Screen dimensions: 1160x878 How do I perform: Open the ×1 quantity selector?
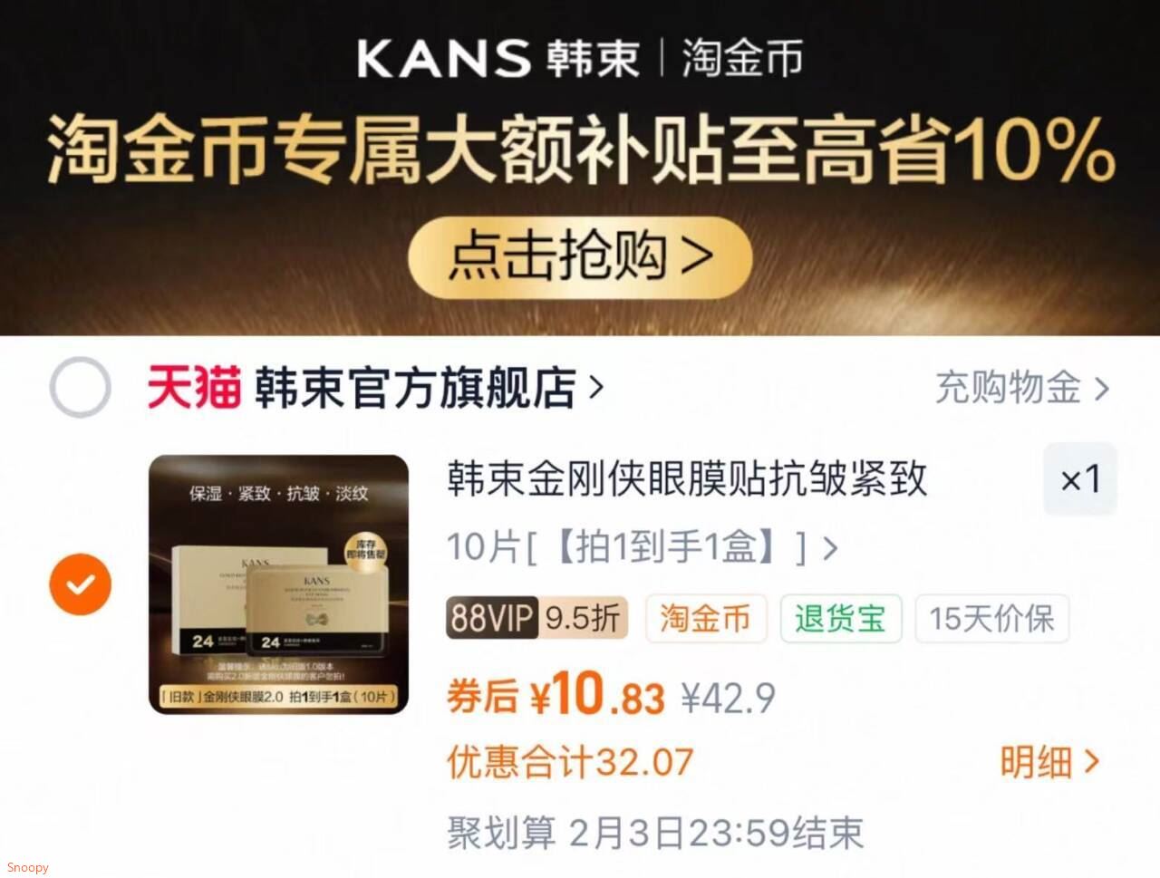point(1080,478)
